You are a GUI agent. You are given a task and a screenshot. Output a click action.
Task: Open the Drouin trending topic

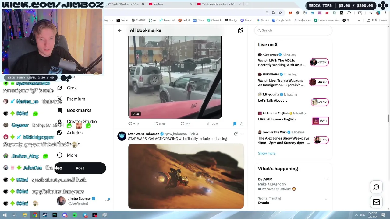[x=264, y=203]
